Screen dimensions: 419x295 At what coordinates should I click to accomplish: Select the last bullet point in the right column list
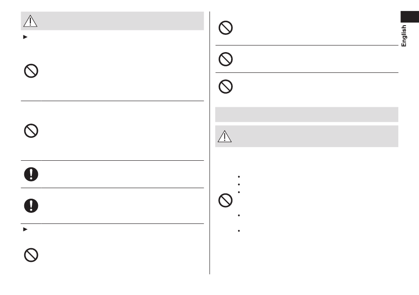239,231
